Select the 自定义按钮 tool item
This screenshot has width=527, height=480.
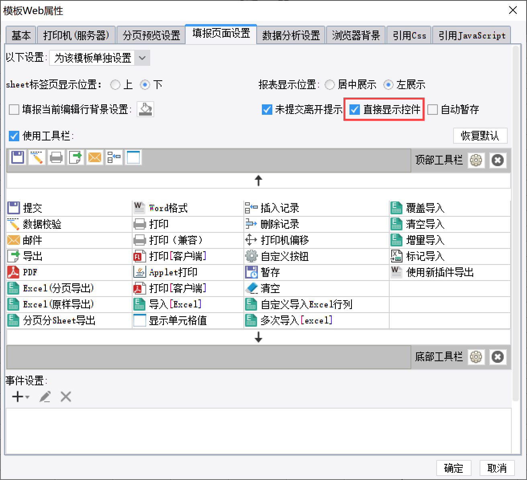click(x=317, y=256)
